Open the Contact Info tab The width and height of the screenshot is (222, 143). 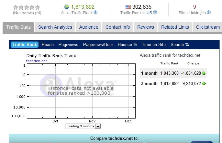tap(118, 27)
